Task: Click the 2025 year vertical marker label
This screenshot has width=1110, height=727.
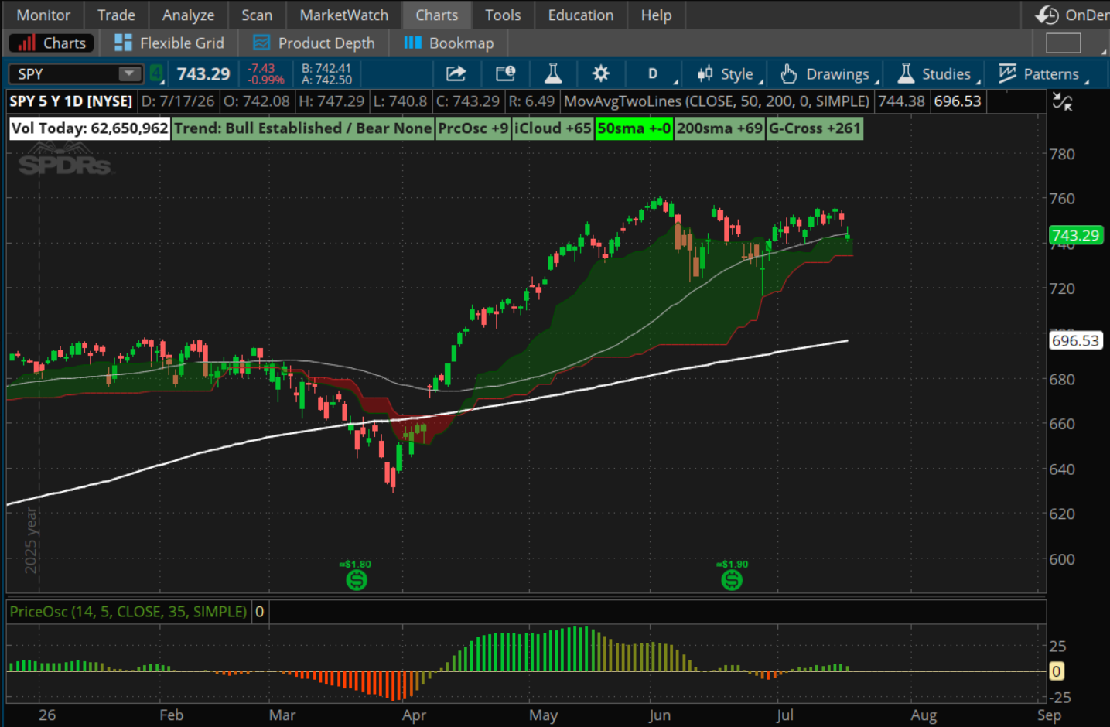Action: (31, 540)
